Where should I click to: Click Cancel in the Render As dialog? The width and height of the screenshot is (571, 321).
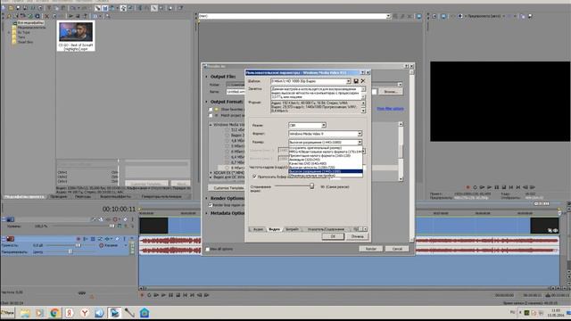click(397, 249)
